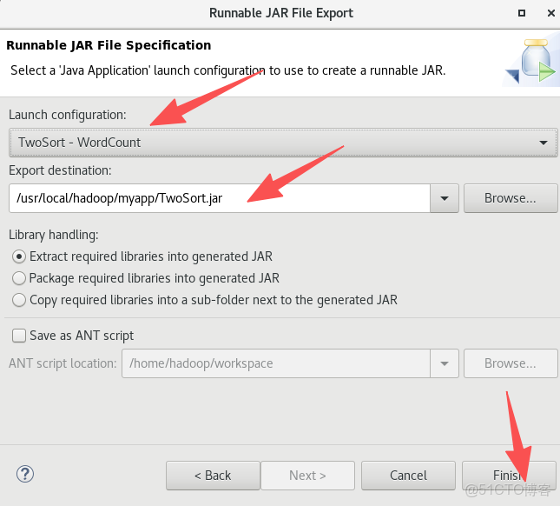Click Browse next to ANT script location
This screenshot has height=506, width=560.
pos(511,363)
